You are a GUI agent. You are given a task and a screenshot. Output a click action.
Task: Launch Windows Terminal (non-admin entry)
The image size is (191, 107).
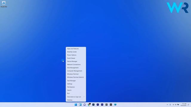click(76, 74)
